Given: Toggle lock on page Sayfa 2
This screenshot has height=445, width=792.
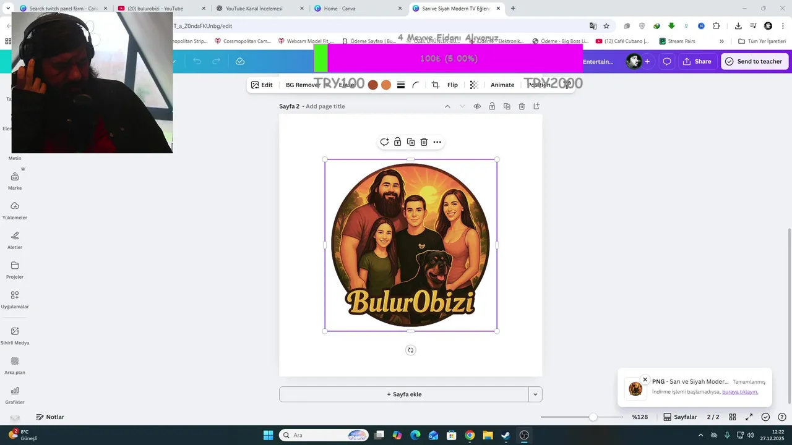Looking at the screenshot, I should [x=492, y=106].
